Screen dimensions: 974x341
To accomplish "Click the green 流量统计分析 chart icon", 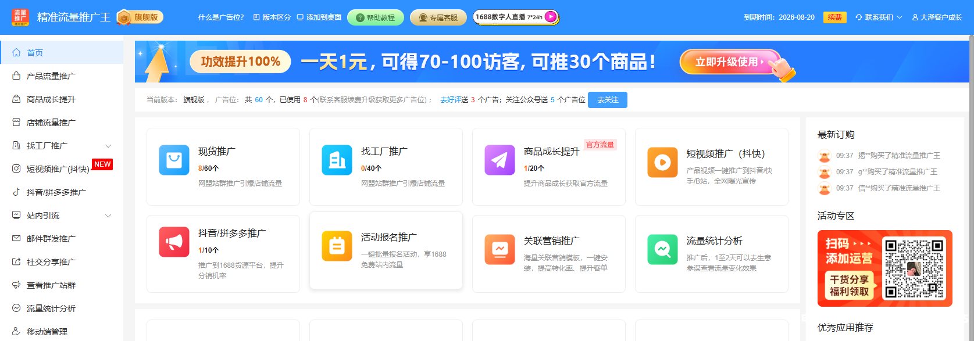I will click(662, 250).
